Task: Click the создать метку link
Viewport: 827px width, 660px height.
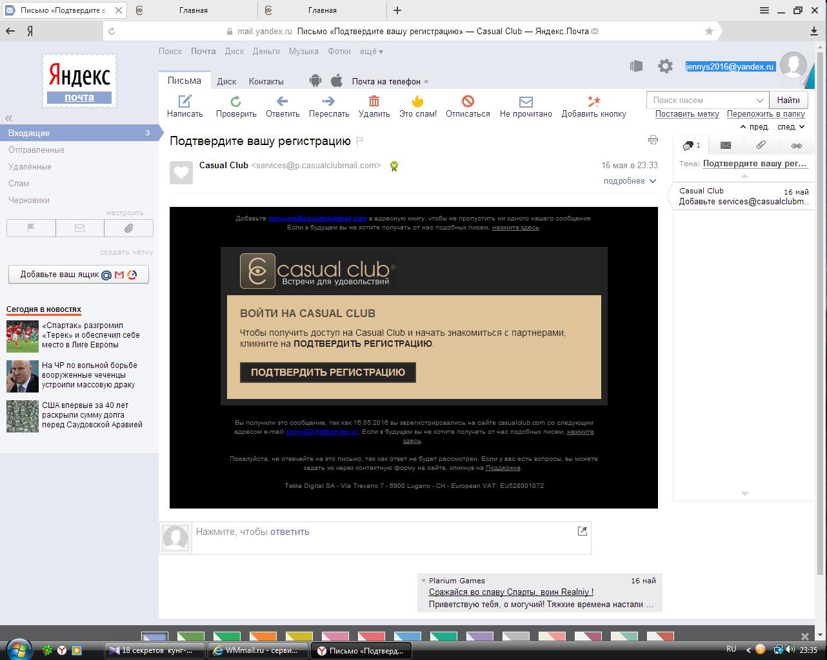Action: point(126,252)
